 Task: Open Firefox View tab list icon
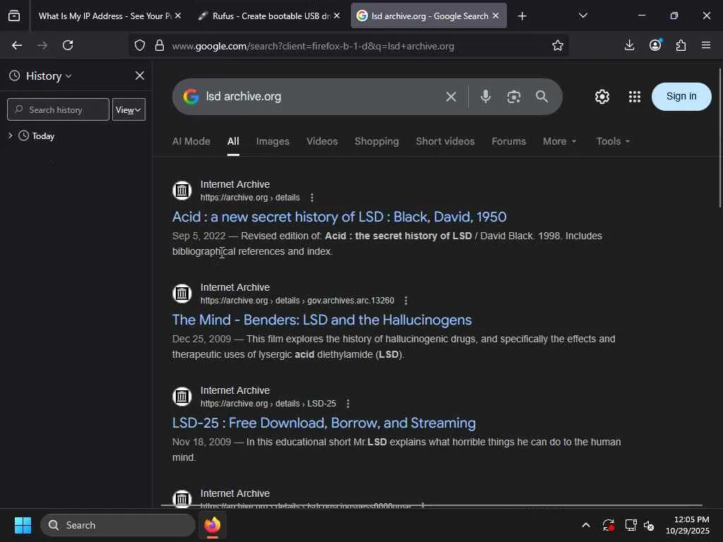click(x=14, y=16)
